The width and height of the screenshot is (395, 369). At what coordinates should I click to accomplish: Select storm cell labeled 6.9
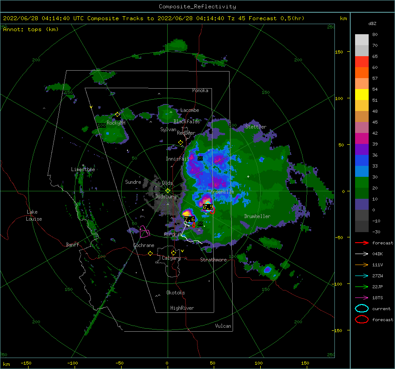coord(208,207)
